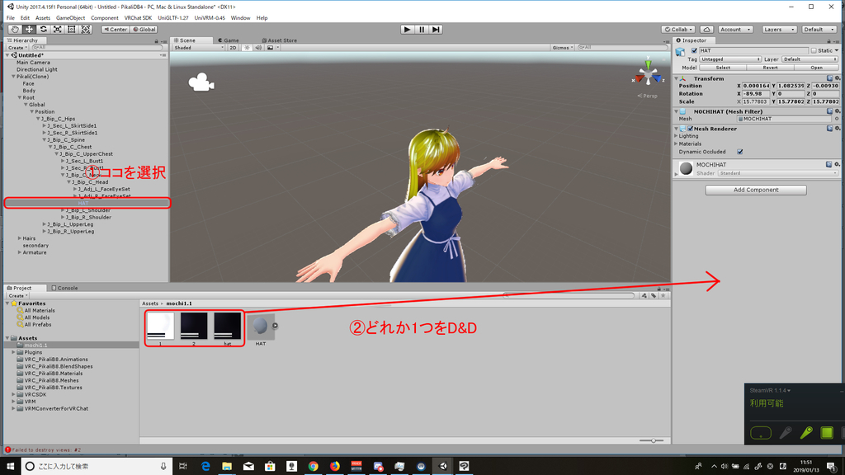The image size is (845, 475).
Task: Click the scene orientation gizmo
Action: 647,74
